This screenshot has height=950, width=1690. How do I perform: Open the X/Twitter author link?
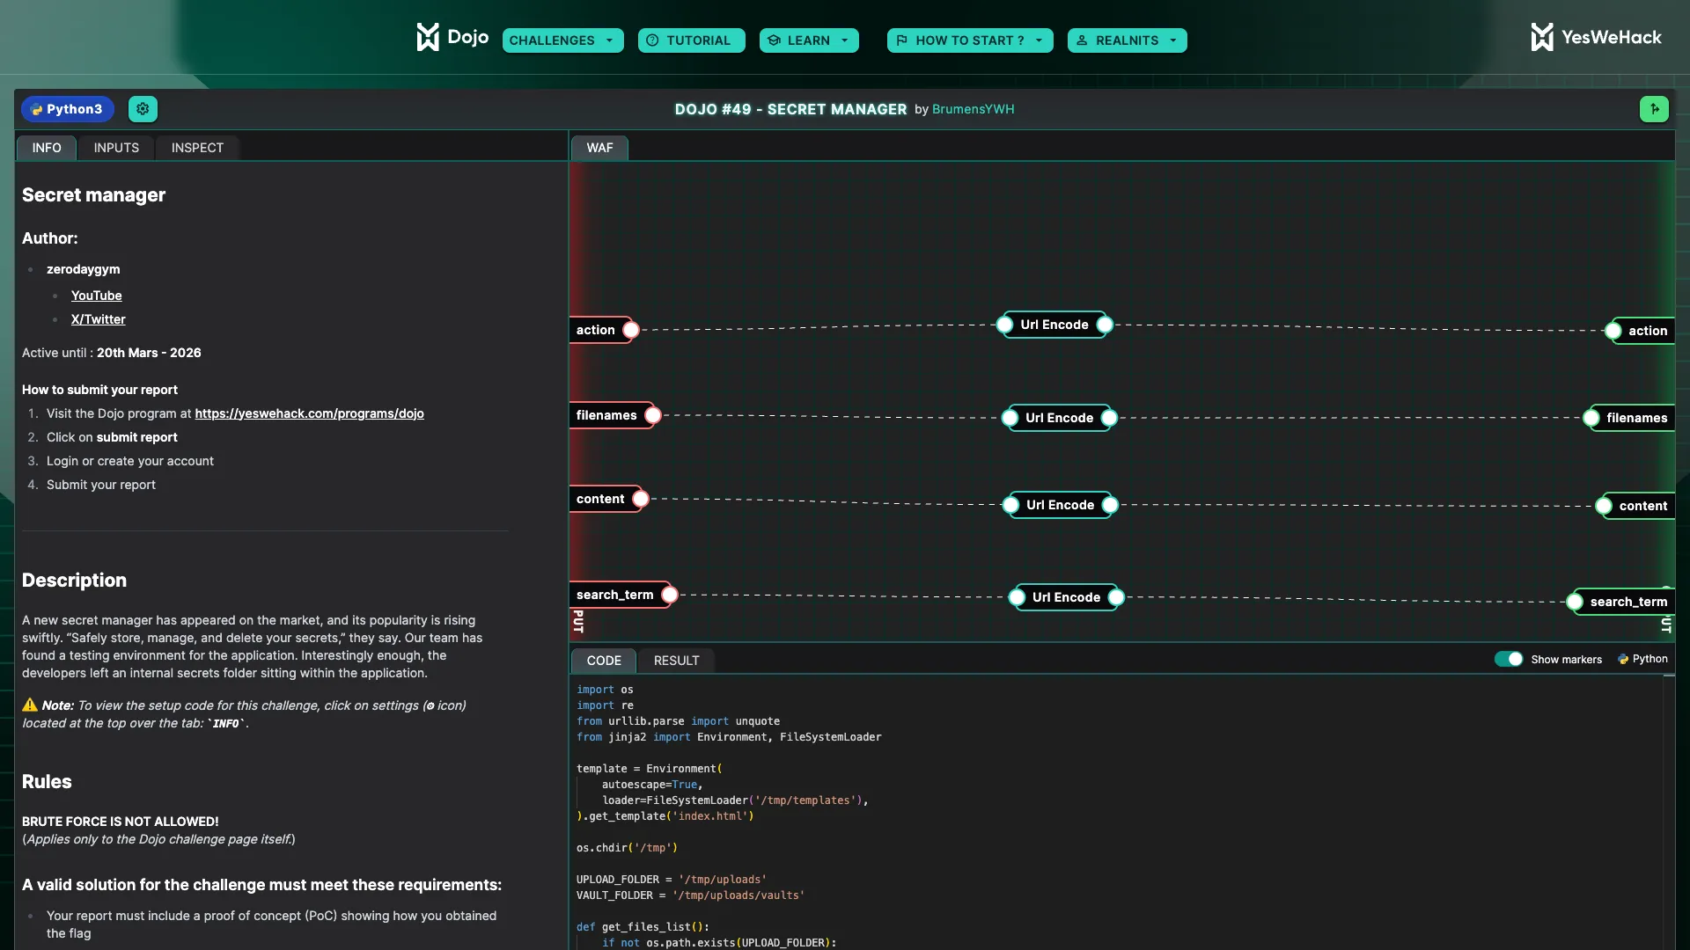[x=99, y=319]
